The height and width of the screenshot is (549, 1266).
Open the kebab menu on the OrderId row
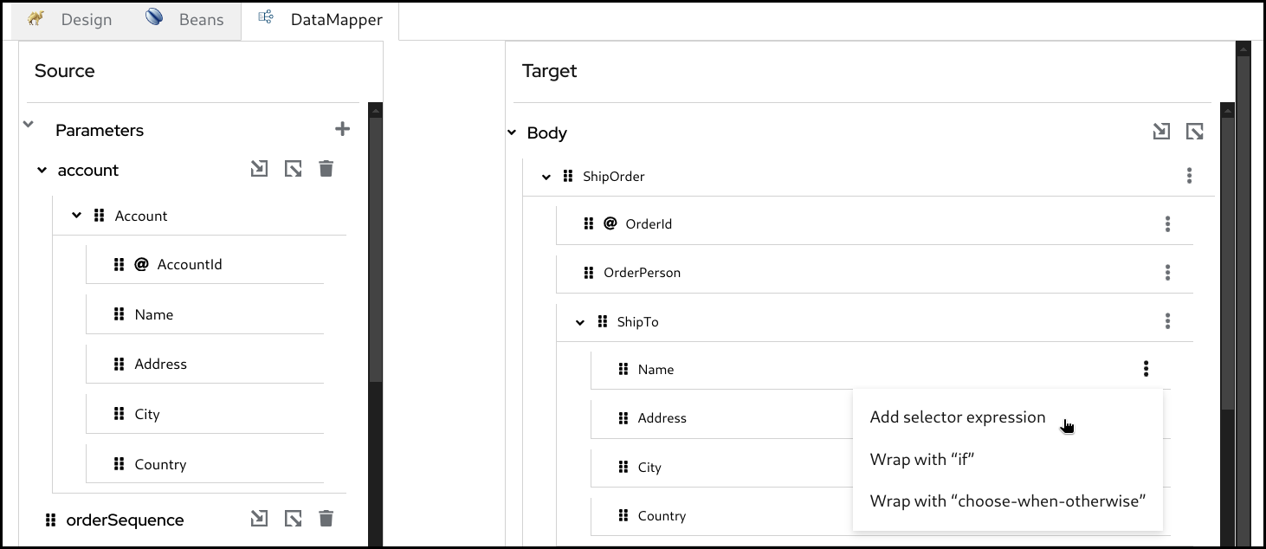[x=1167, y=224]
